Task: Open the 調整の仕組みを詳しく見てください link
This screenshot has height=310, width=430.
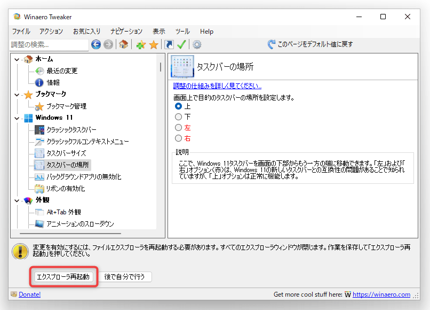Action: coord(217,86)
